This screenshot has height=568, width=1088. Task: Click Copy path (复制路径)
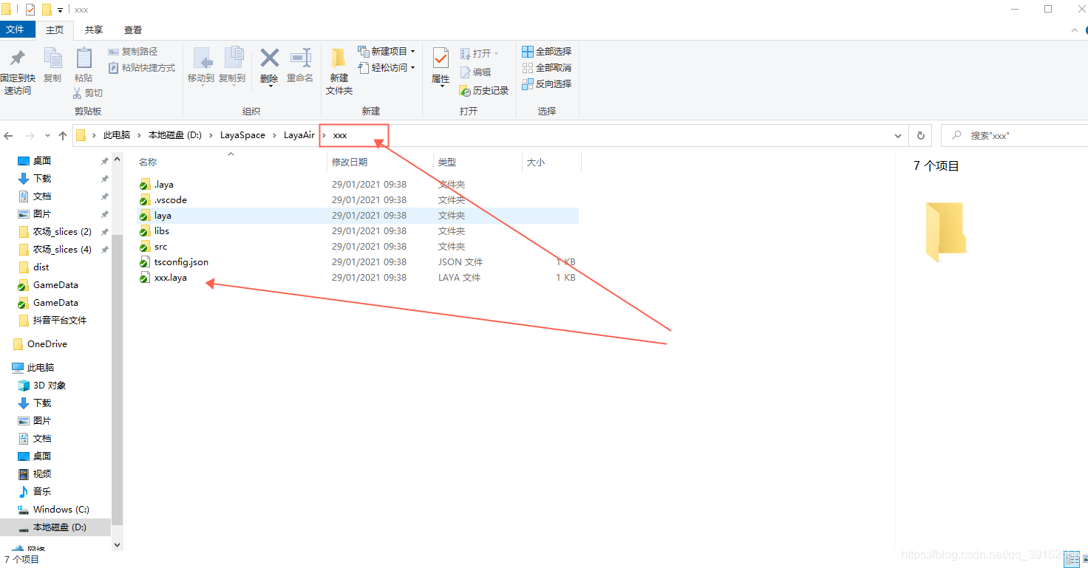tap(133, 52)
